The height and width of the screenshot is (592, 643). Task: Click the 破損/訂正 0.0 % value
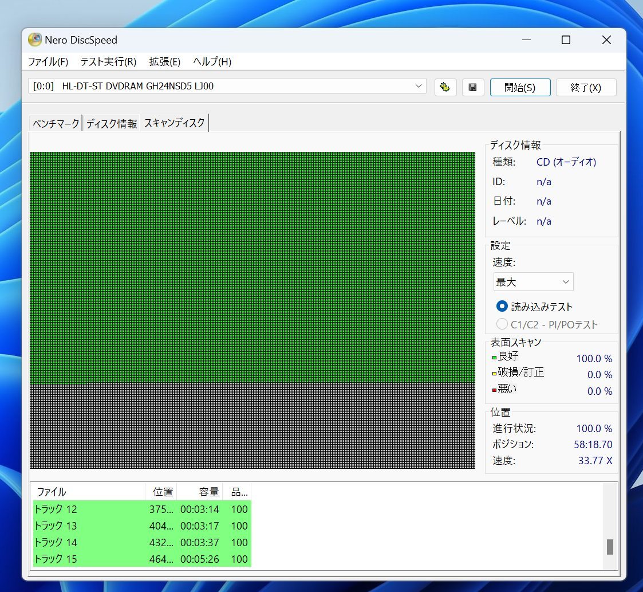click(600, 374)
